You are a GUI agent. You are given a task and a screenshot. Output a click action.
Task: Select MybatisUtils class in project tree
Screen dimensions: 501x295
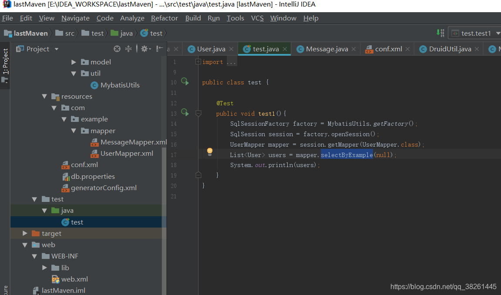pos(115,85)
